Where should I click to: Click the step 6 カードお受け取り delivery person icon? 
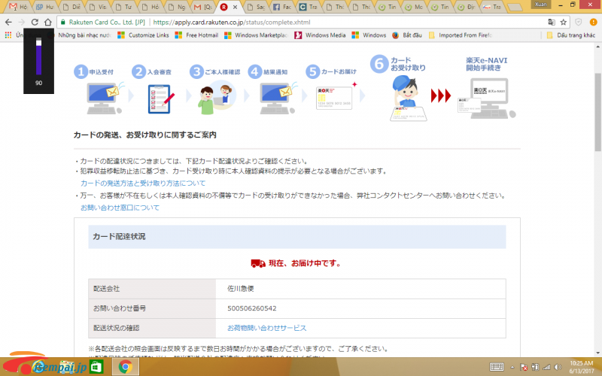(408, 99)
